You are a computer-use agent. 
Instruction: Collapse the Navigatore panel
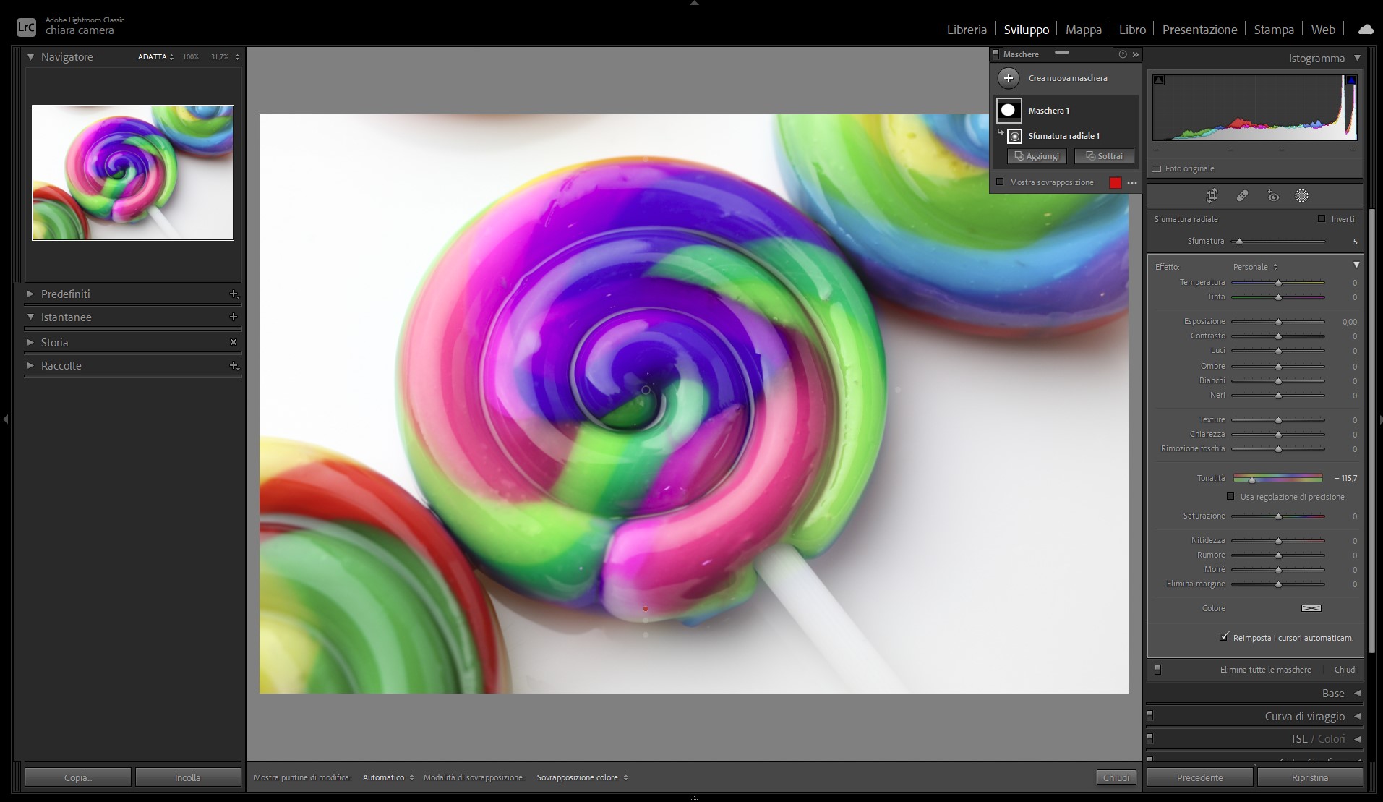[x=30, y=56]
